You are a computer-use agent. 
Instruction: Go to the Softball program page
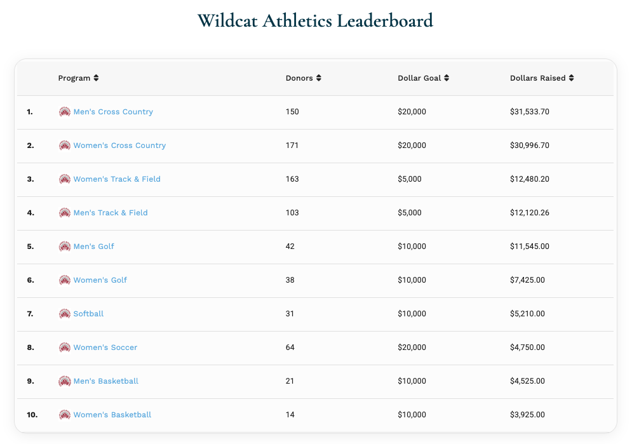pos(88,314)
